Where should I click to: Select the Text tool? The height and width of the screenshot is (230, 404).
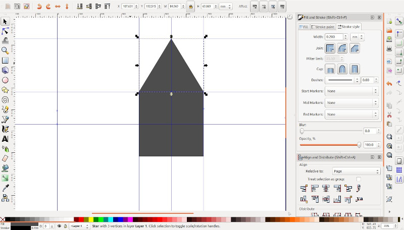[x=5, y=139]
